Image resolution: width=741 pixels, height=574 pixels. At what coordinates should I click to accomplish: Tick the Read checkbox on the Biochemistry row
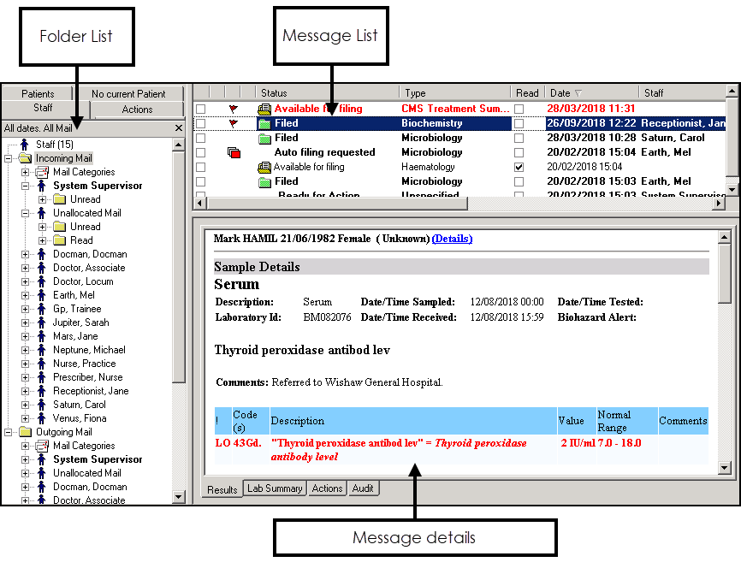519,123
